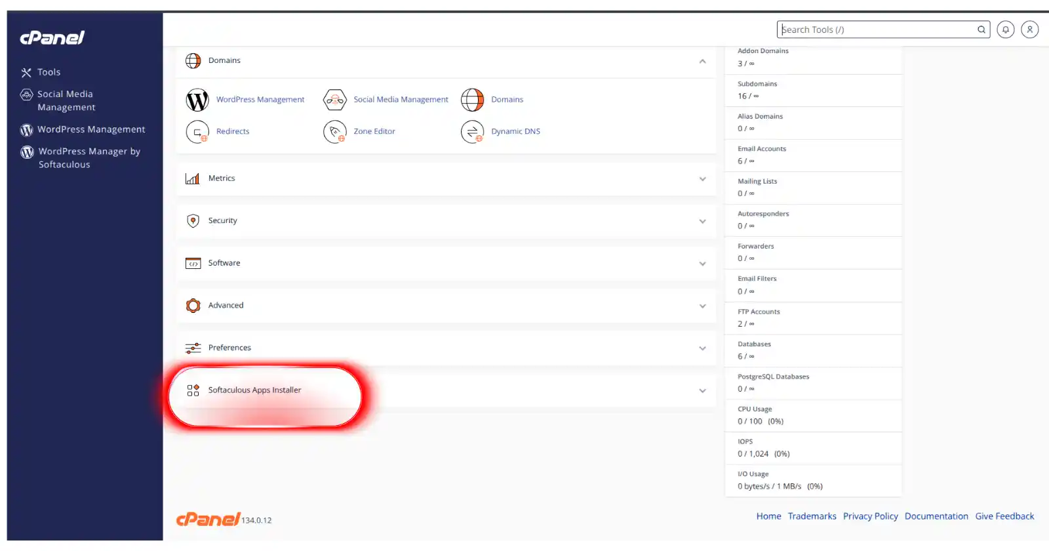Click the PostgreSQL Databases statistic label
Image resolution: width=1049 pixels, height=551 pixels.
[773, 377]
